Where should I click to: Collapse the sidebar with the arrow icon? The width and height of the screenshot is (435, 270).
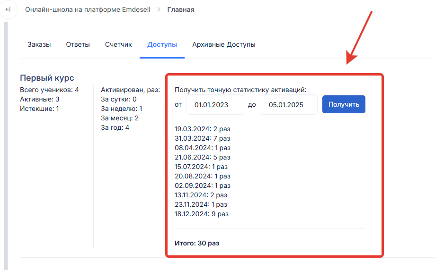tap(7, 9)
